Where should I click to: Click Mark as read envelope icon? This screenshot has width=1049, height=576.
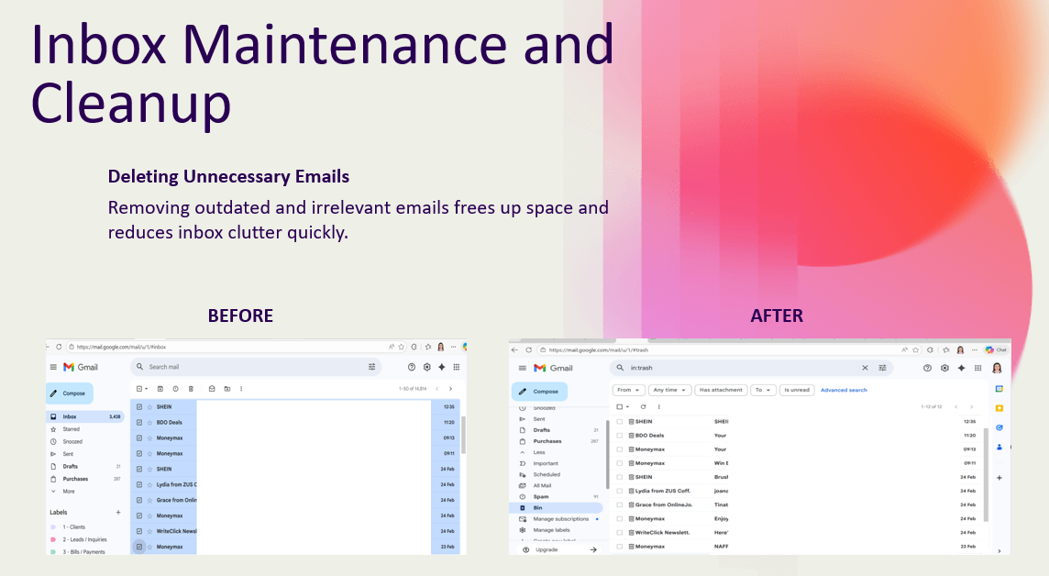click(x=212, y=389)
